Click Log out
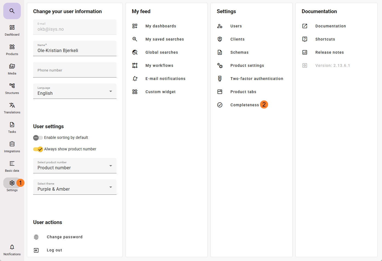This screenshot has width=382, height=261. pyautogui.click(x=54, y=250)
